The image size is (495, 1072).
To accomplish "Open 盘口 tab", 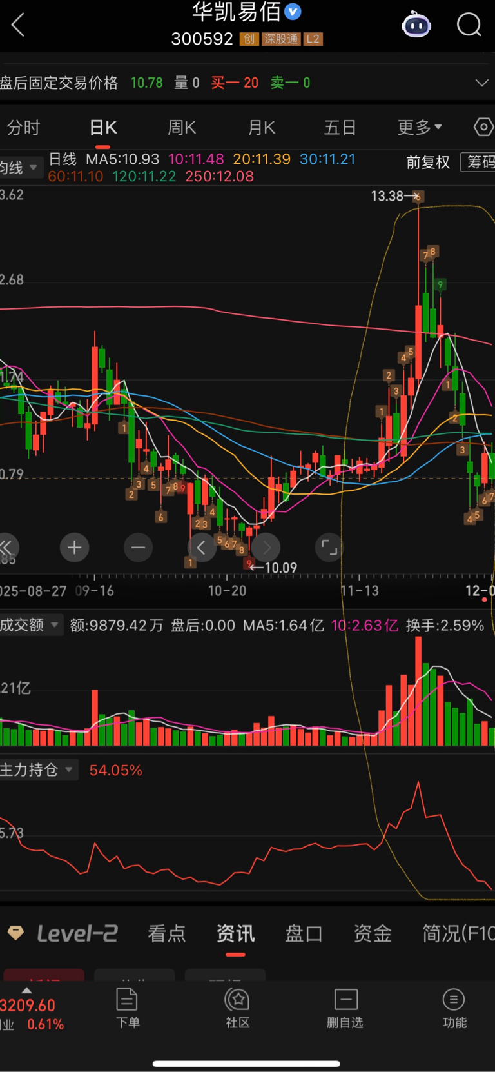I will coord(304,933).
